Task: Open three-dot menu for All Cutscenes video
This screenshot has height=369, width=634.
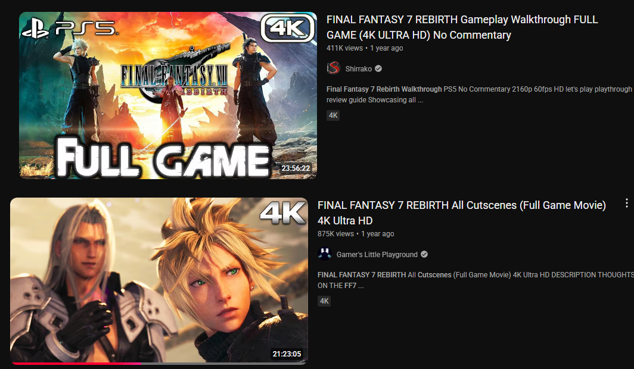Action: (x=626, y=203)
